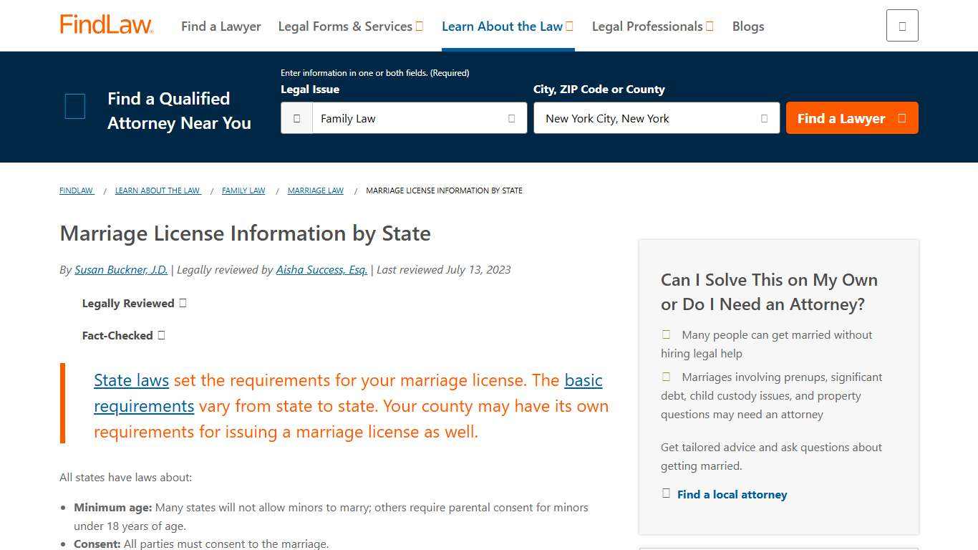Click the arrow icon before Find a local attorney
978x550 pixels.
[x=665, y=493]
